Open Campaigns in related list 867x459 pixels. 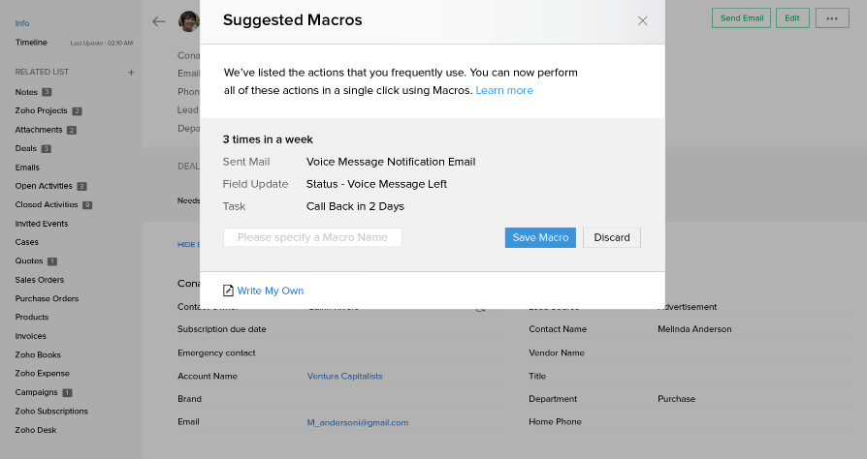coord(36,392)
